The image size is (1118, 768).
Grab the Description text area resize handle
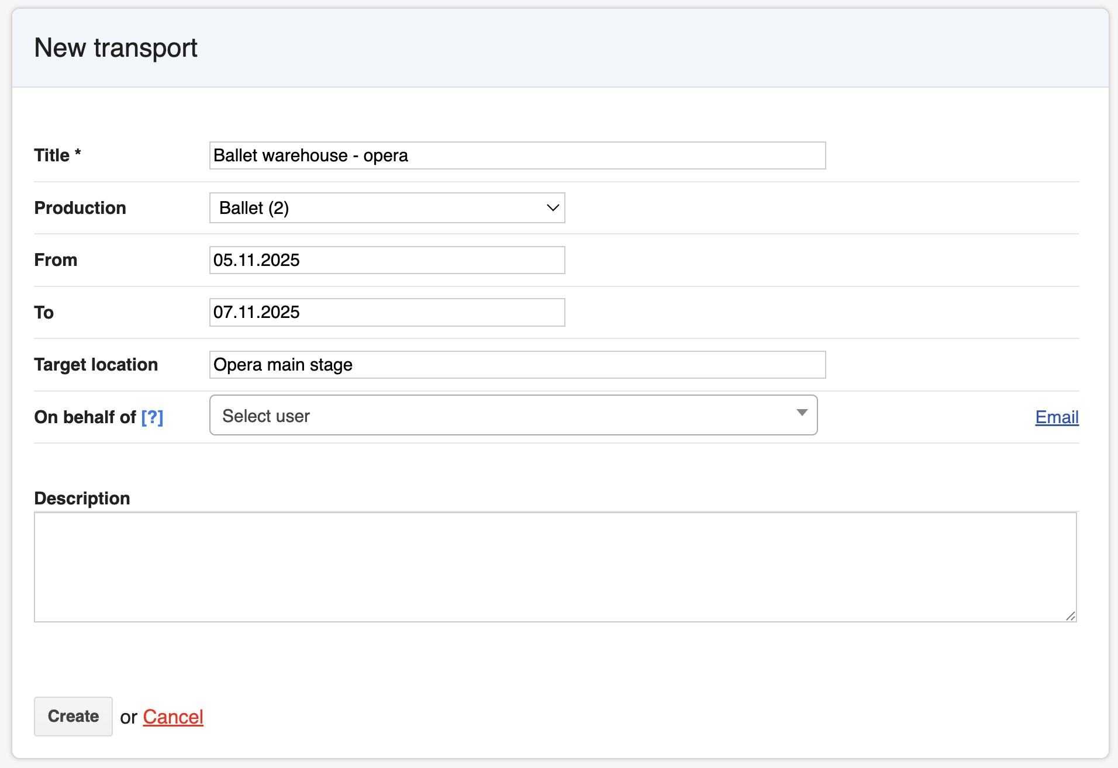1070,615
